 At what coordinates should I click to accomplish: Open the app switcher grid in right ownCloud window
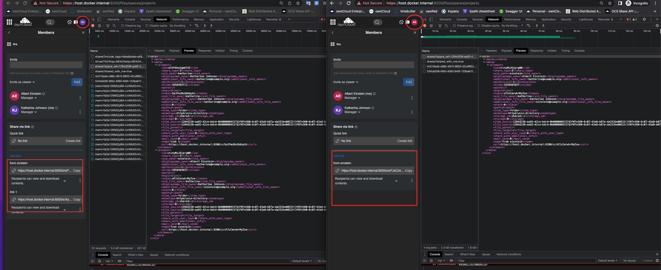[x=333, y=22]
